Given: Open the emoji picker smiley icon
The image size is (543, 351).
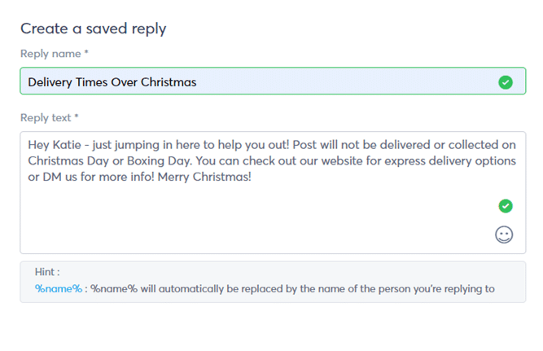Looking at the screenshot, I should pyautogui.click(x=505, y=235).
